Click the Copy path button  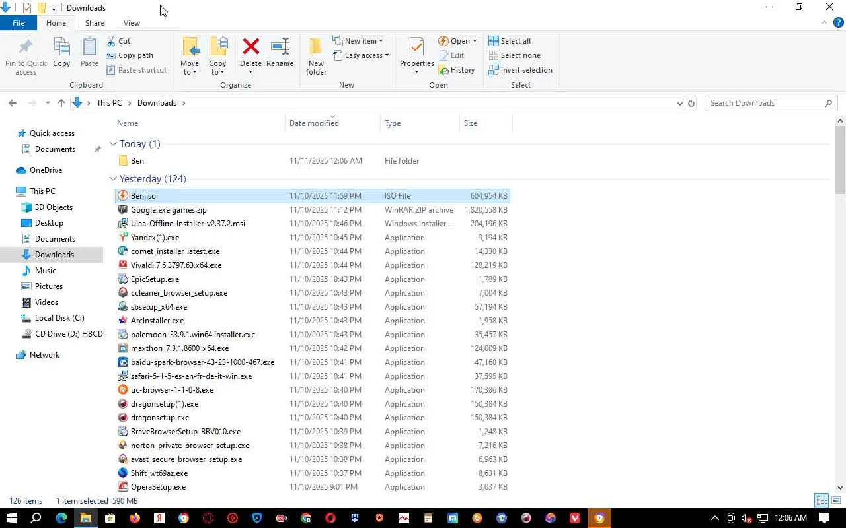[x=130, y=55]
